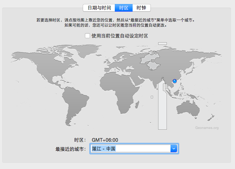
Task: Click the blue location pin on the map
Action: (x=174, y=81)
